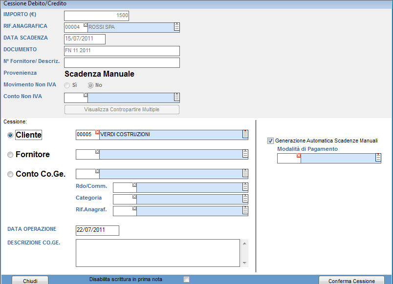This screenshot has height=284, width=393.
Task: Click the clear X icon in the Rdo/Comm. field
Action: coord(134,185)
